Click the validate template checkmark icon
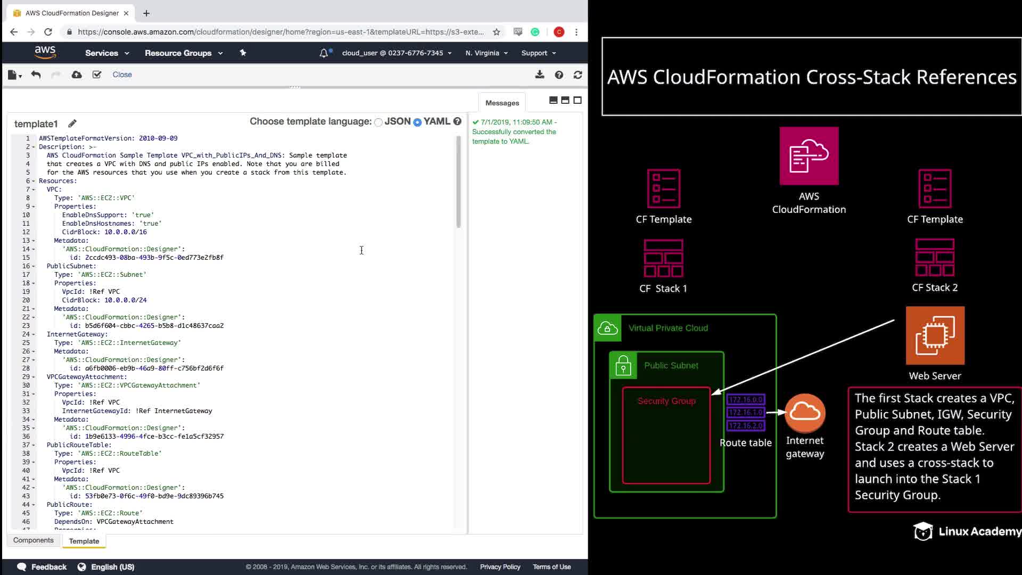 (97, 75)
